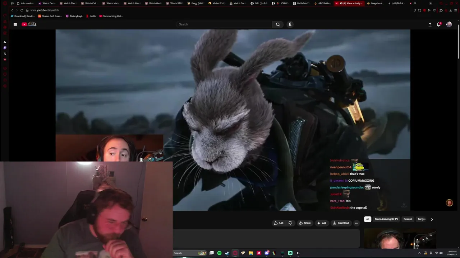
Task: Open more actions three-dot menu
Action: [x=356, y=223]
